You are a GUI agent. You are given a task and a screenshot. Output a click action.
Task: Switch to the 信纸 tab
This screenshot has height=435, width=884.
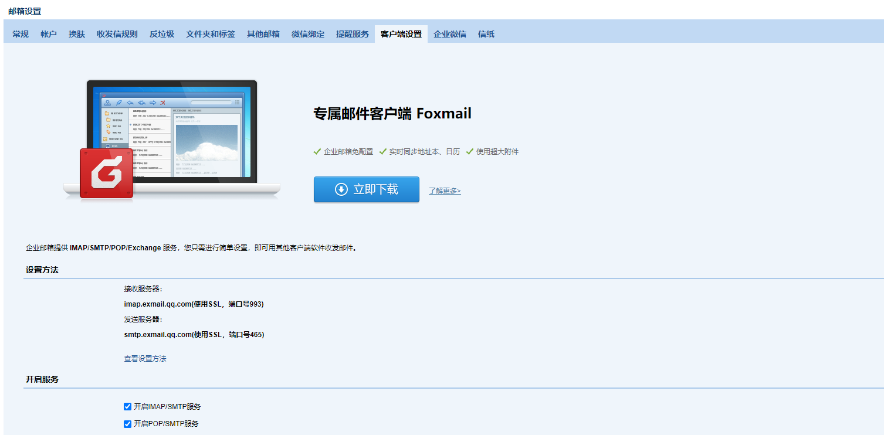[x=486, y=34]
